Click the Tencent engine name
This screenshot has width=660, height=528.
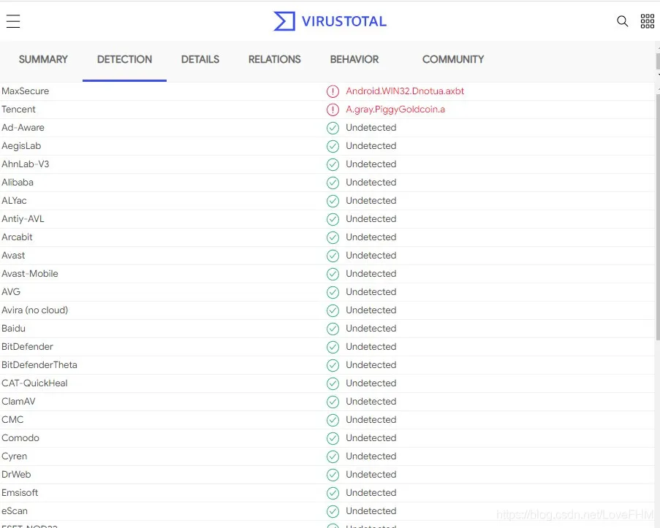coord(18,110)
